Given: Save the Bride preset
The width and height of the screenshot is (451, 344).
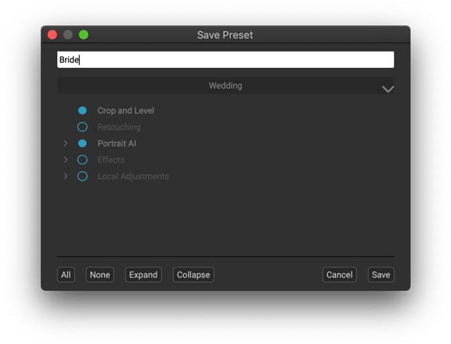Looking at the screenshot, I should [x=381, y=274].
